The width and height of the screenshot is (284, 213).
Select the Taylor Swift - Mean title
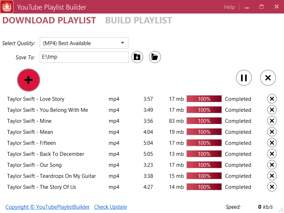click(x=30, y=132)
